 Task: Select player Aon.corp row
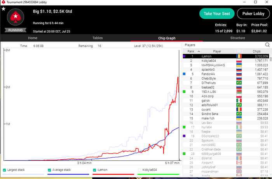[226, 96]
